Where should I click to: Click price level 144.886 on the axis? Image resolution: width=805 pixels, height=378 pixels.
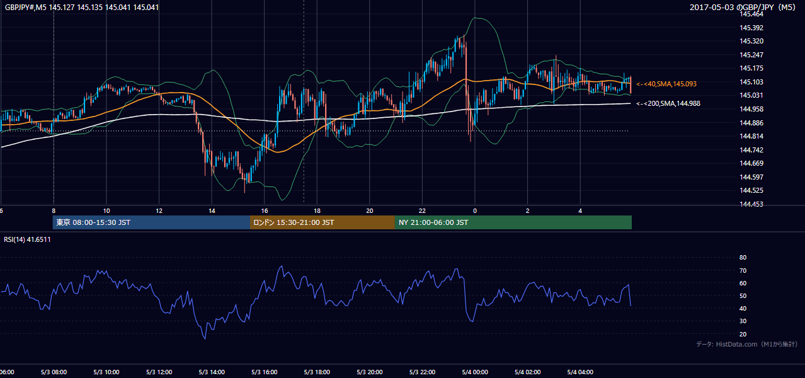(x=751, y=123)
